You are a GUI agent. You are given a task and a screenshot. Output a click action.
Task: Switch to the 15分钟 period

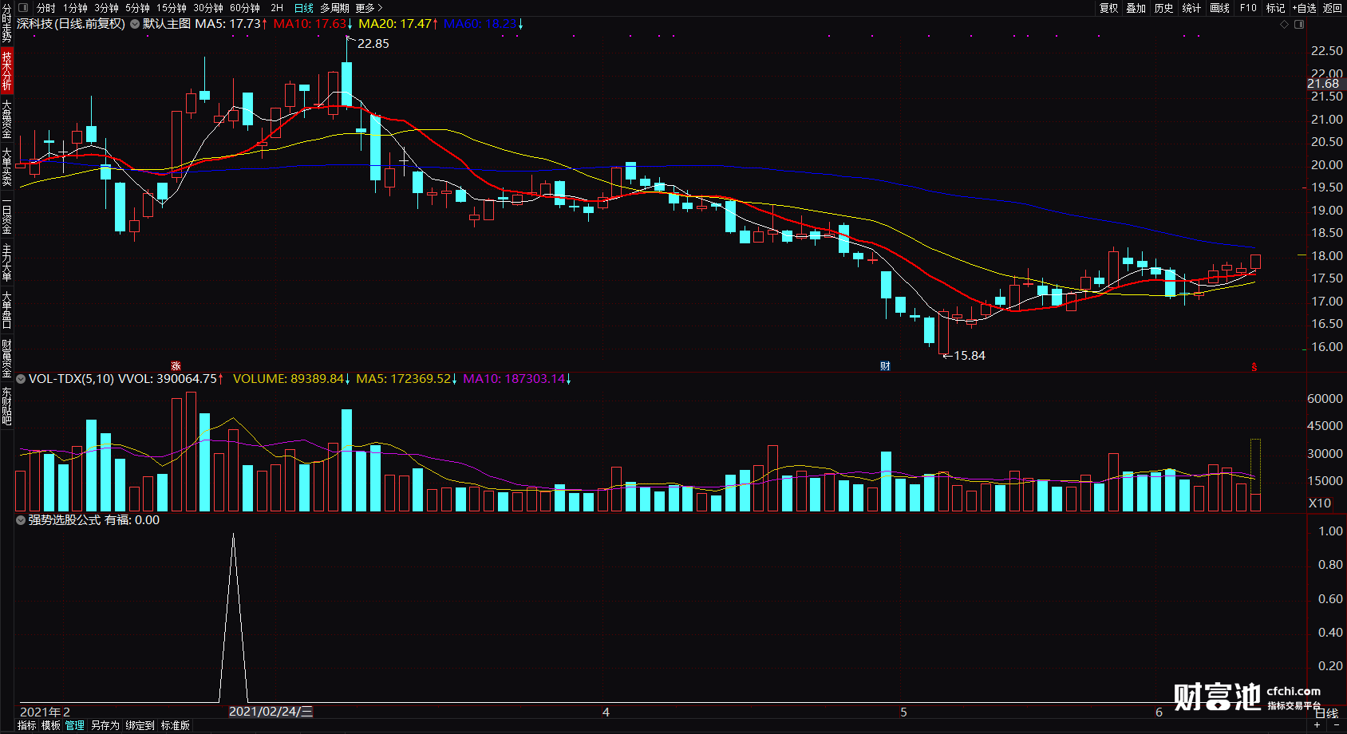(172, 8)
